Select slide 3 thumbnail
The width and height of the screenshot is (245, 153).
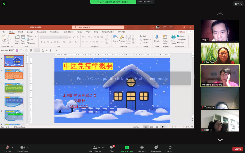(14, 88)
